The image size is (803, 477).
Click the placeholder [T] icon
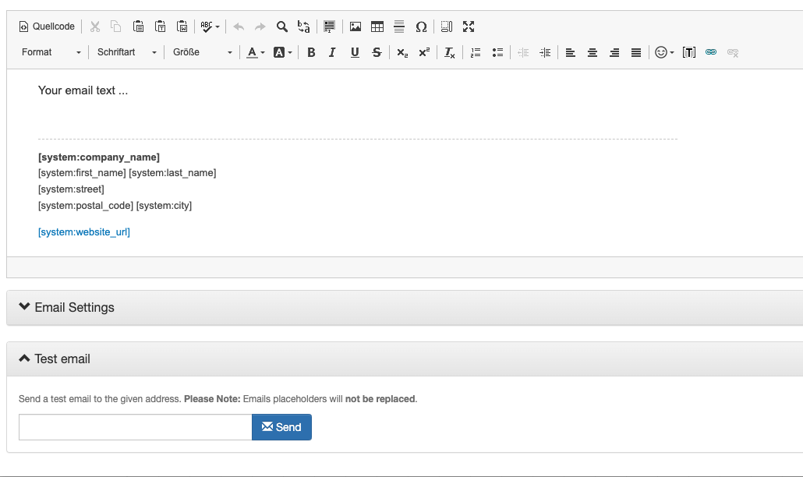pyautogui.click(x=689, y=52)
